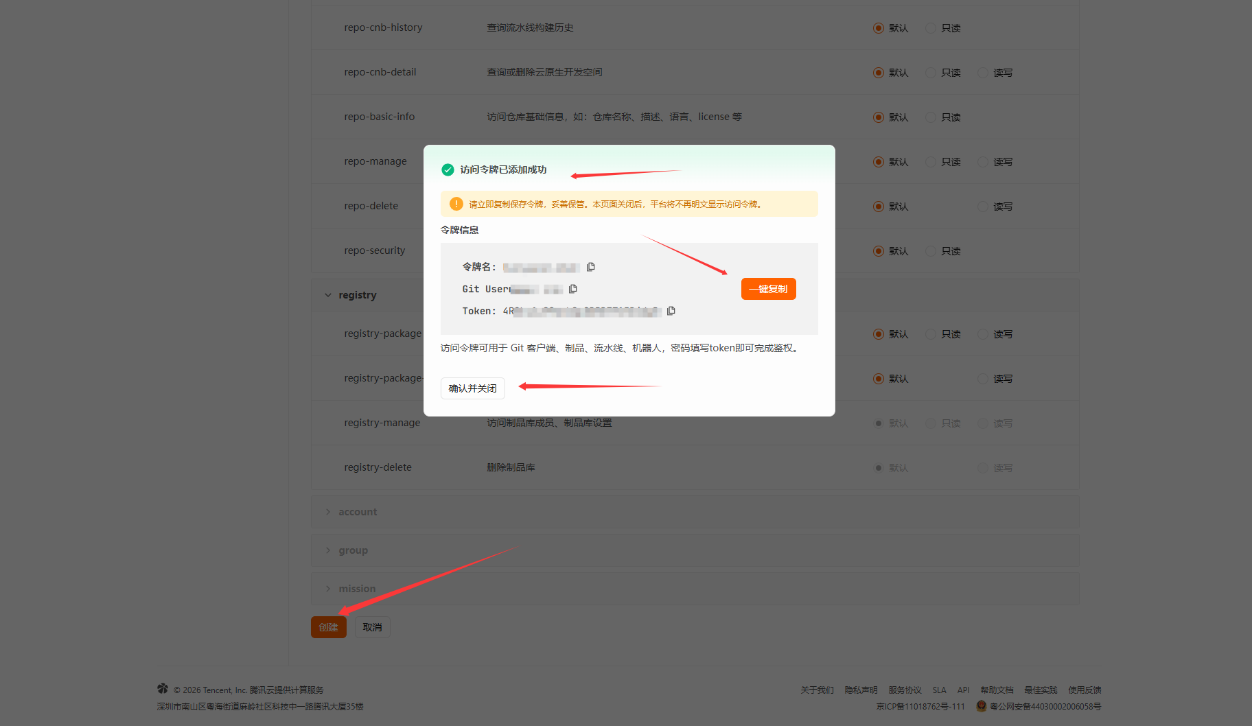
Task: Select 只读 for repo-cnb-history
Action: (x=931, y=28)
